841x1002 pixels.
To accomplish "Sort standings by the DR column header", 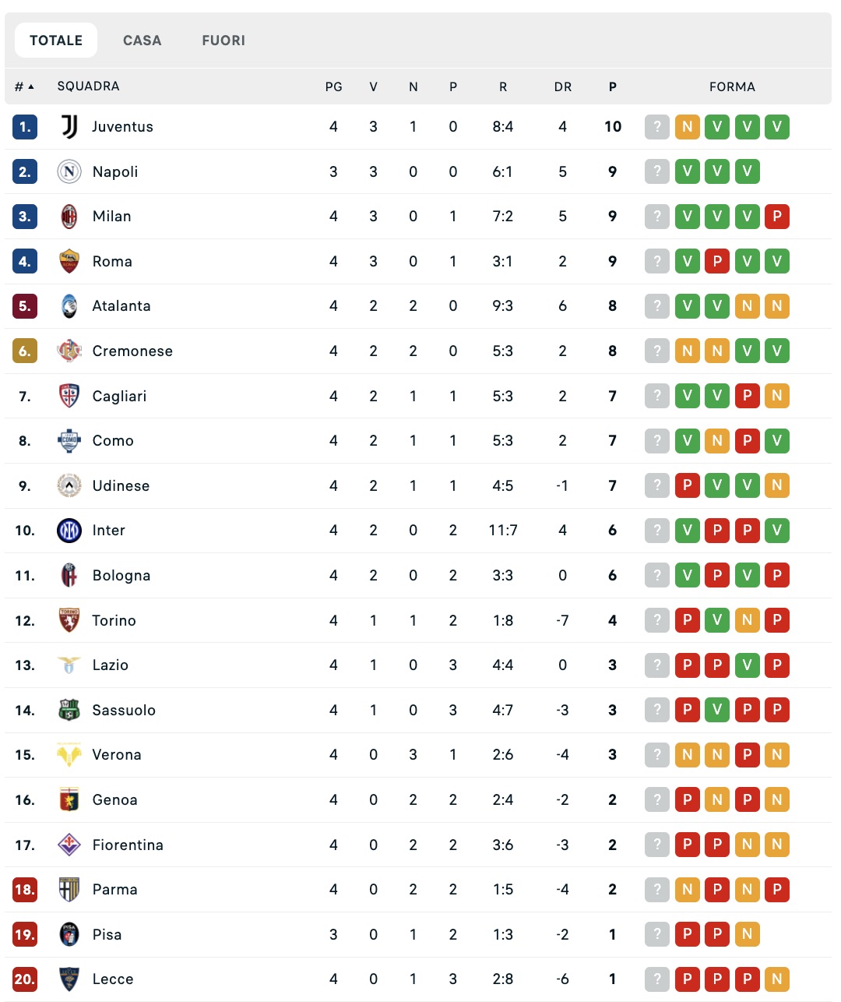I will pyautogui.click(x=563, y=86).
